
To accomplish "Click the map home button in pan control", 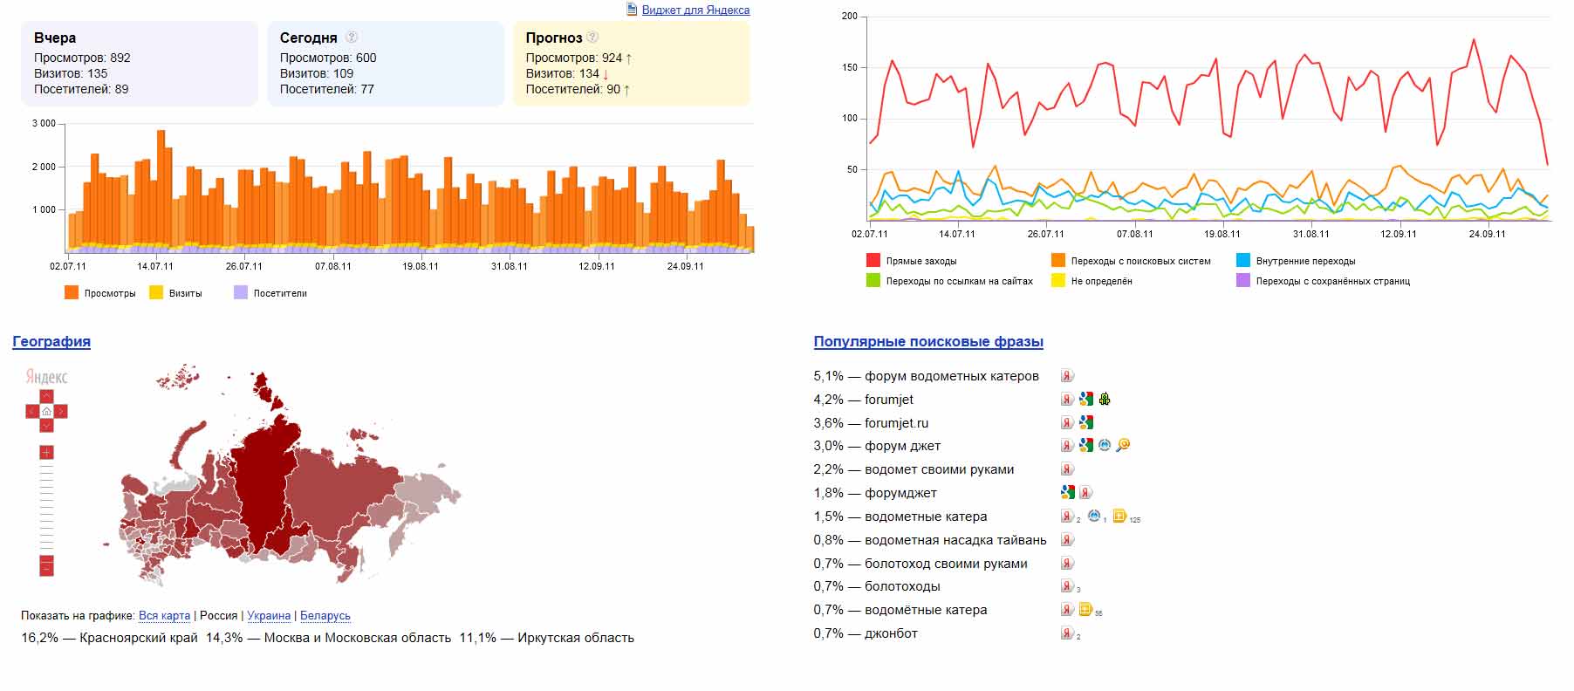I will click(46, 411).
